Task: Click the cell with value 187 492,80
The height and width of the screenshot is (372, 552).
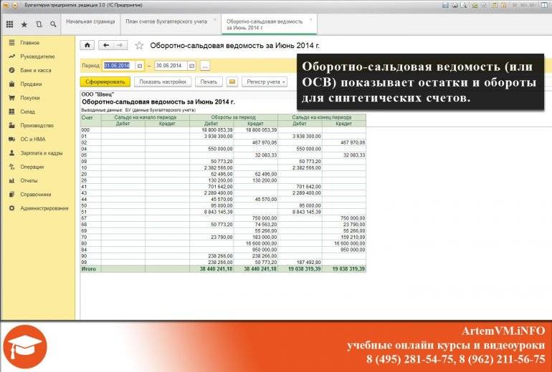Action: 300,263
